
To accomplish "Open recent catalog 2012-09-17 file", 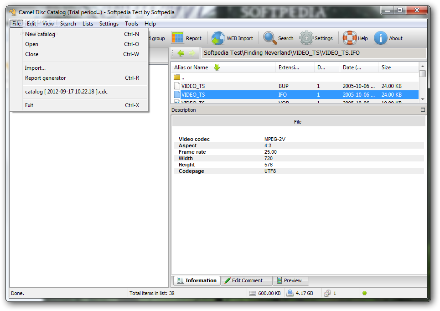I will tap(79, 92).
